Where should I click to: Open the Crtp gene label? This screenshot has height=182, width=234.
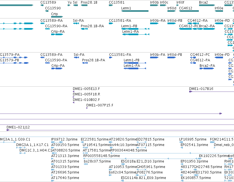point(54,14)
